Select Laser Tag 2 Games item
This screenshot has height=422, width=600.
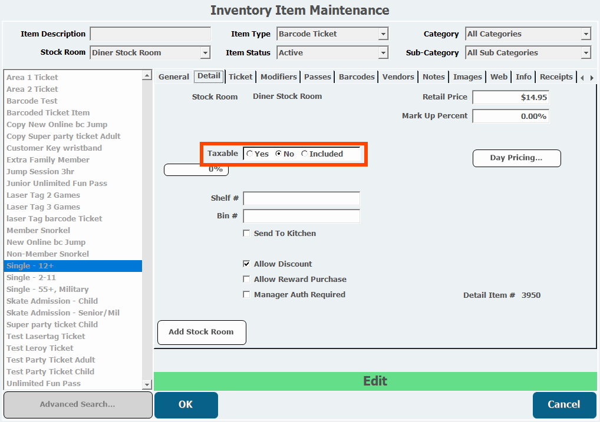[x=43, y=195]
